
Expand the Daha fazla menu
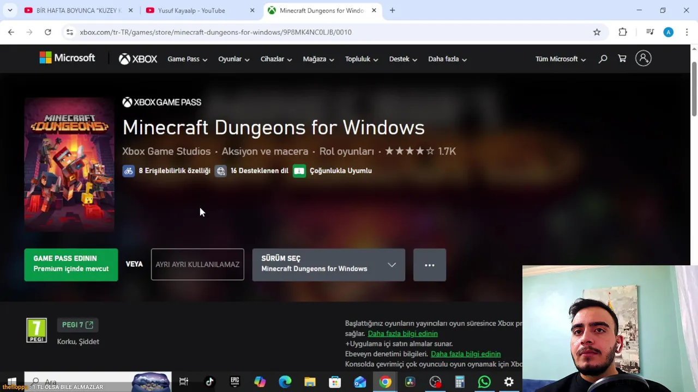click(x=447, y=59)
